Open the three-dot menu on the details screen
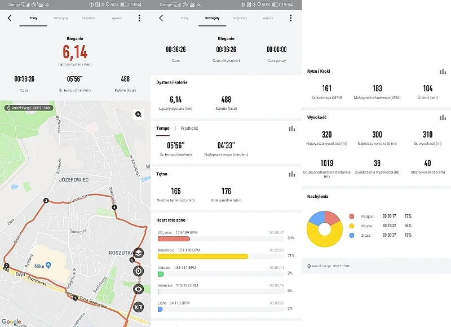This screenshot has width=451, height=327. [x=290, y=18]
